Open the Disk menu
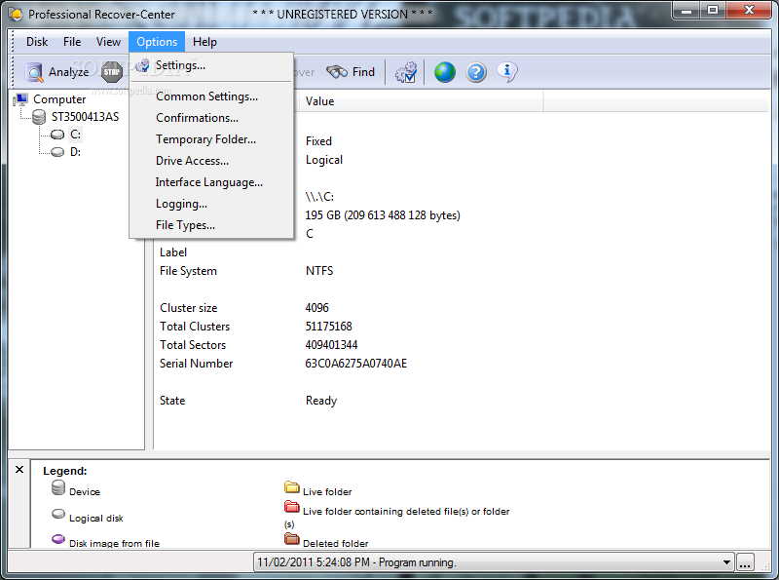This screenshot has height=580, width=779. pos(37,42)
